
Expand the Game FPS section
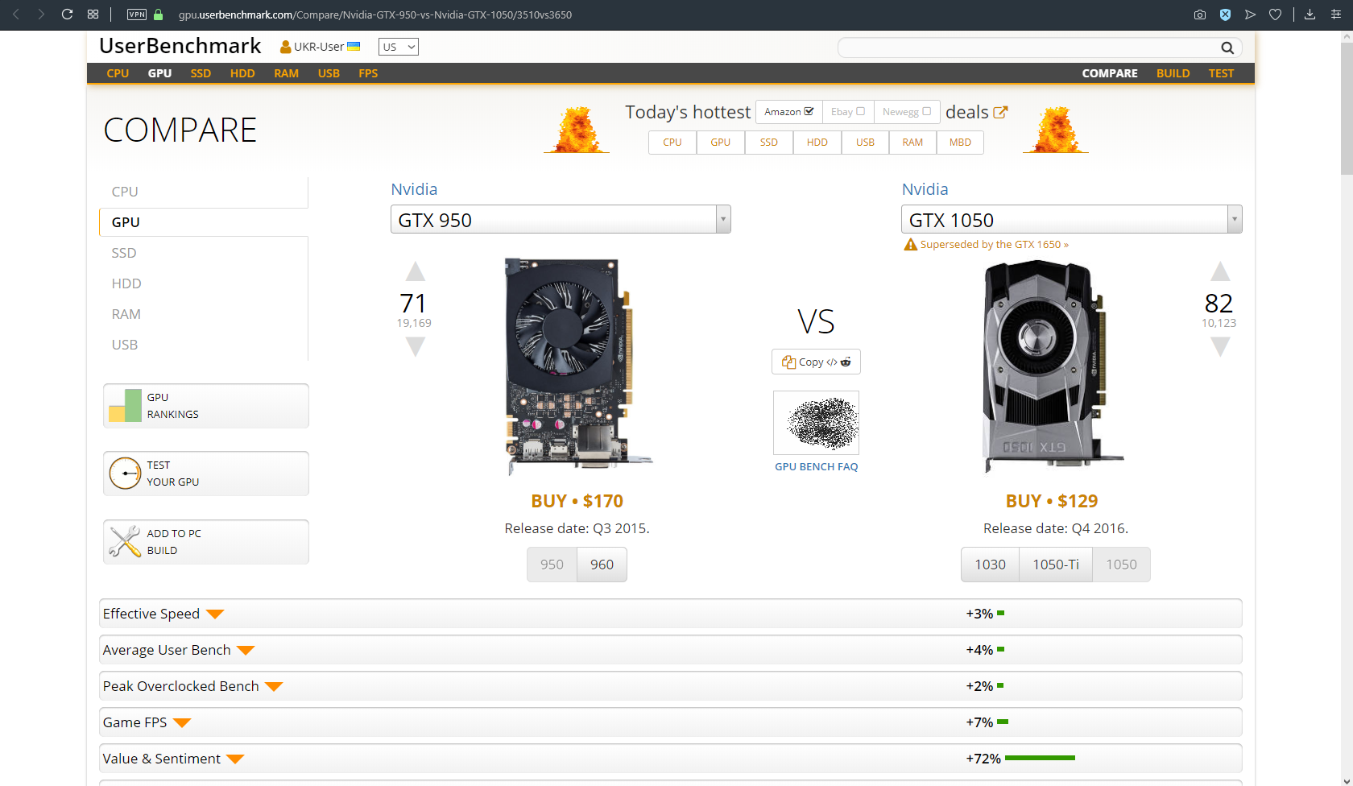click(x=182, y=723)
